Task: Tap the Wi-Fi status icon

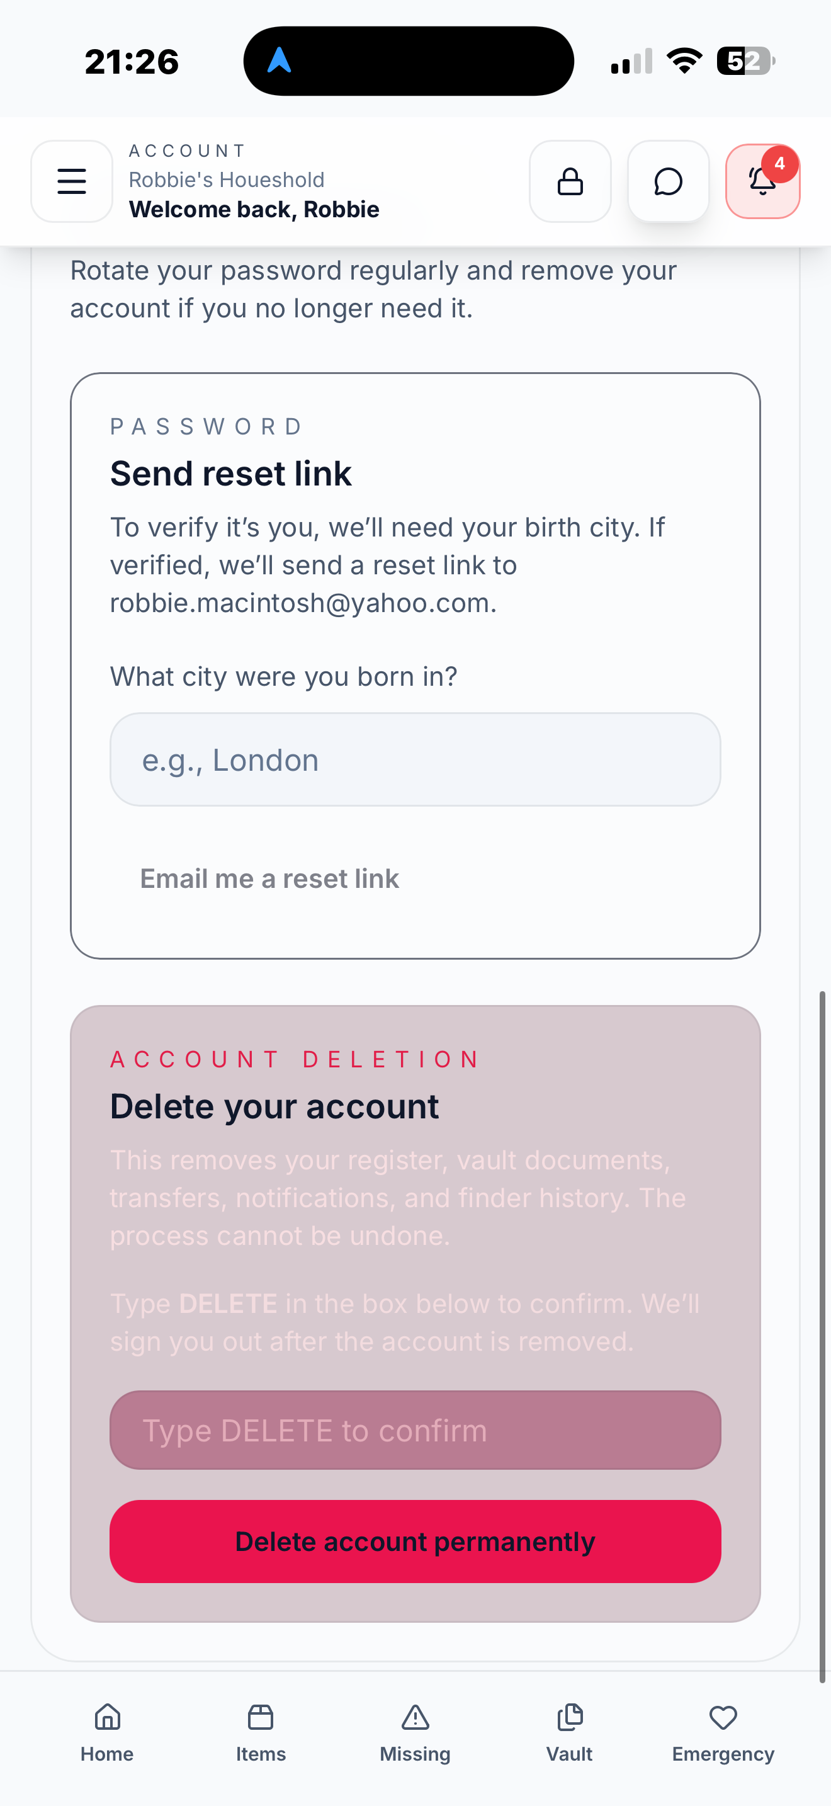Action: pyautogui.click(x=684, y=61)
